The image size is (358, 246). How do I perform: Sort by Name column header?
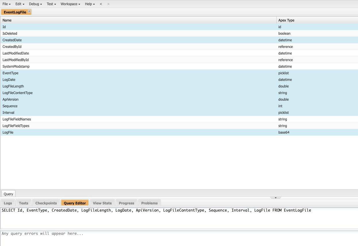[x=138, y=20]
